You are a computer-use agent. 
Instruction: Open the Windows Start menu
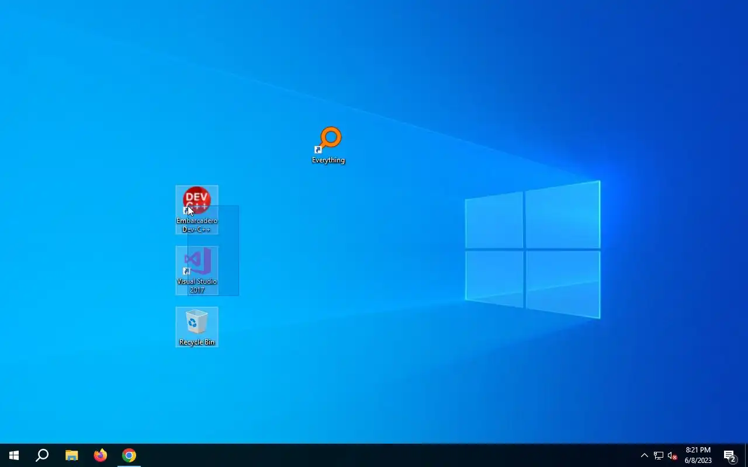pyautogui.click(x=14, y=455)
